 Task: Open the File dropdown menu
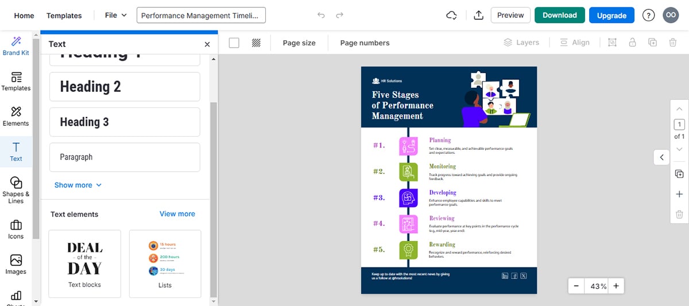point(115,16)
